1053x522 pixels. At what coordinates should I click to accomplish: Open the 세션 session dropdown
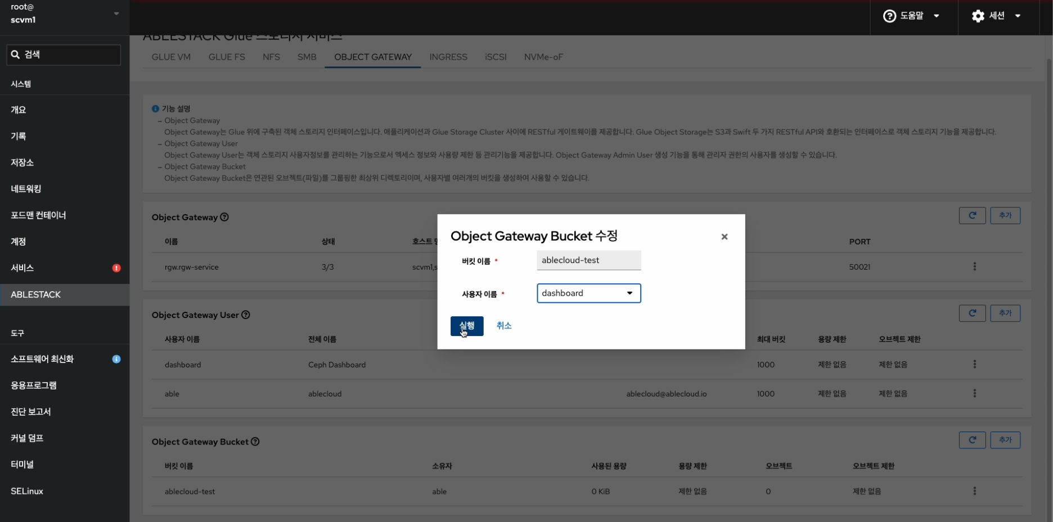click(996, 16)
